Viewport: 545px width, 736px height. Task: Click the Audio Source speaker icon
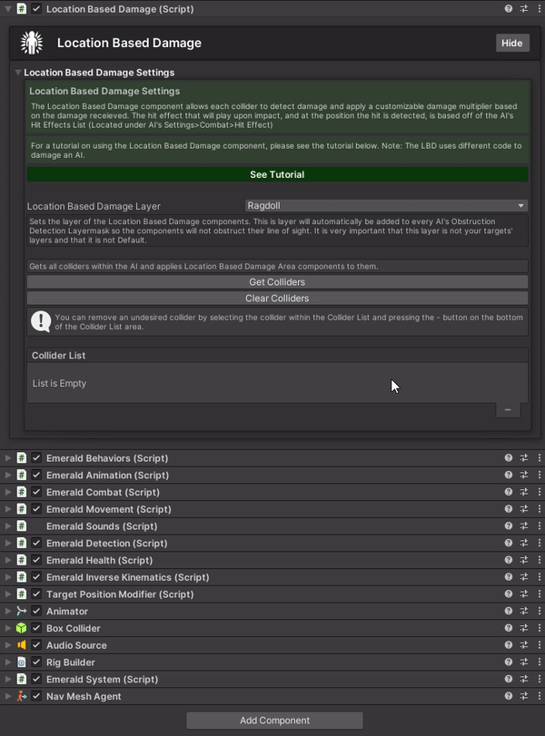click(x=21, y=645)
